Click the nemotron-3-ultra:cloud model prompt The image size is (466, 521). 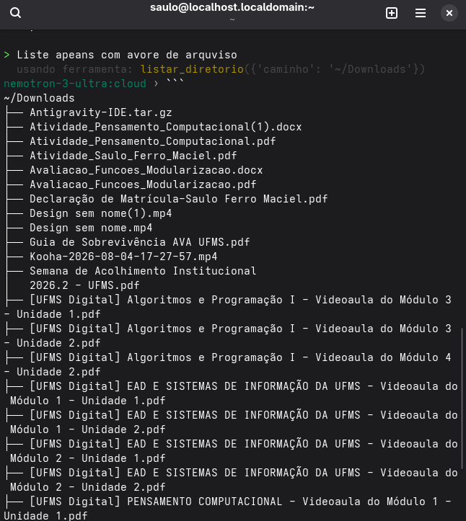(75, 84)
